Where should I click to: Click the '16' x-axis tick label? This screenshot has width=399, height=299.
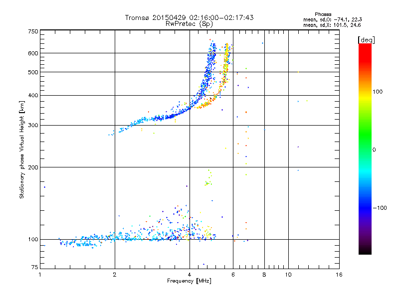[339, 275]
